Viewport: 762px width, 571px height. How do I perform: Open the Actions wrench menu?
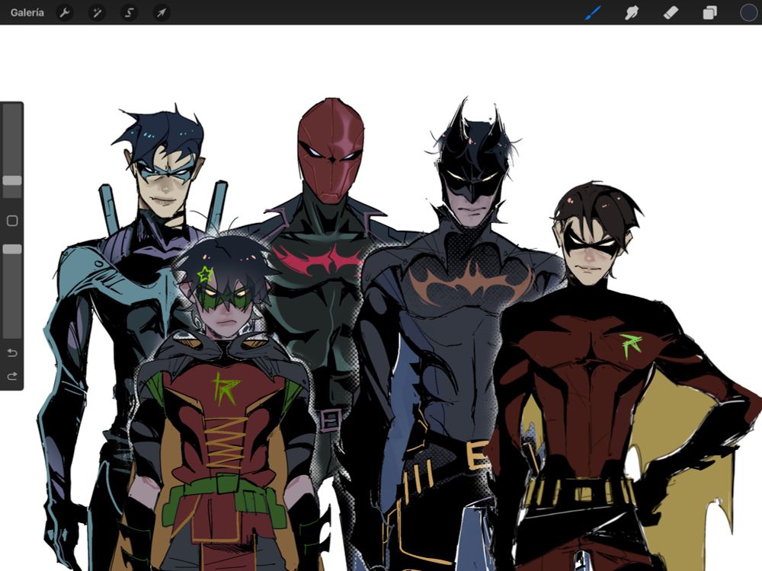65,13
